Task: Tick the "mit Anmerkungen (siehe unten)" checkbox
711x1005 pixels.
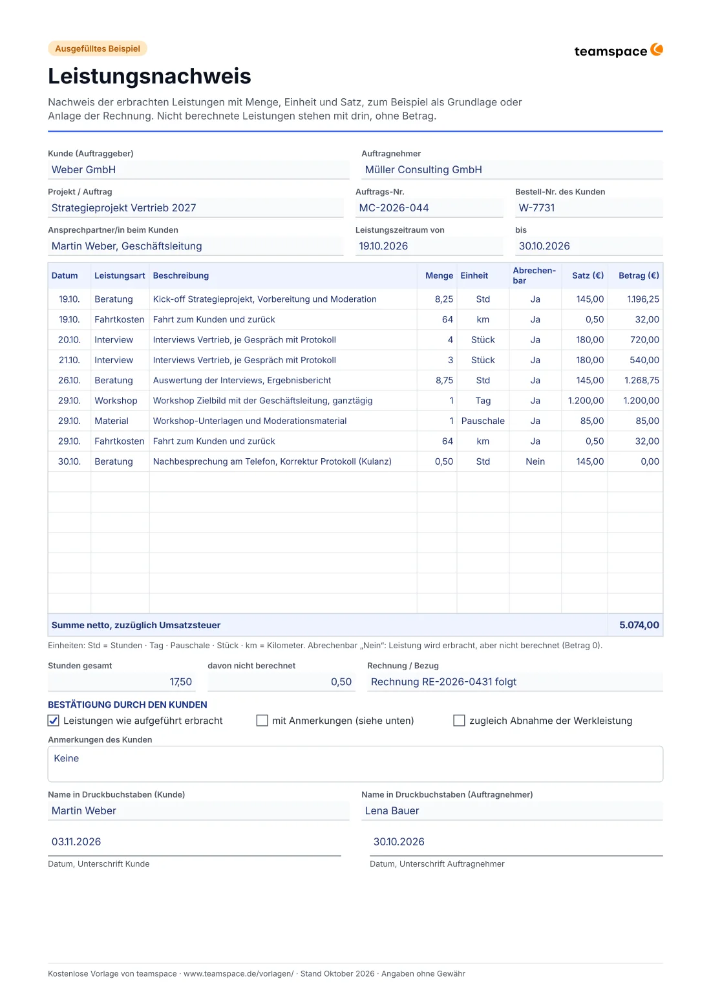Action: (262, 721)
